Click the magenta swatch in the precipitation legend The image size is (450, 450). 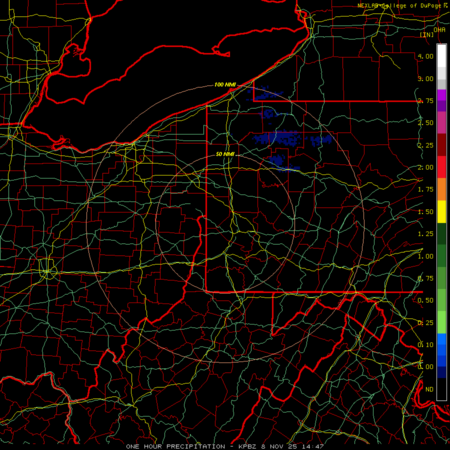[441, 95]
